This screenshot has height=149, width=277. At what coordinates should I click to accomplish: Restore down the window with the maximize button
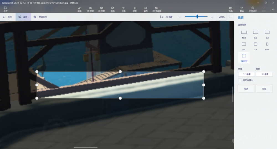click(266, 3)
